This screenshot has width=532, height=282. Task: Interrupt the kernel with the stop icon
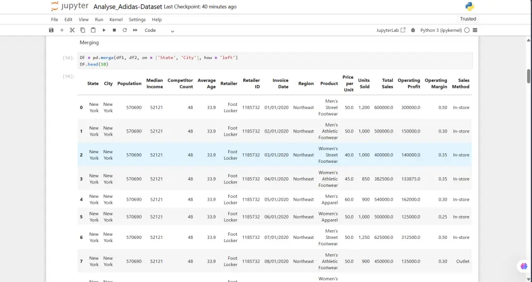coord(114,30)
